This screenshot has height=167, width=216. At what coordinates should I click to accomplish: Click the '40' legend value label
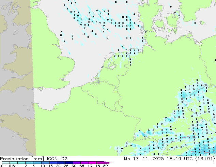tap(90, 166)
